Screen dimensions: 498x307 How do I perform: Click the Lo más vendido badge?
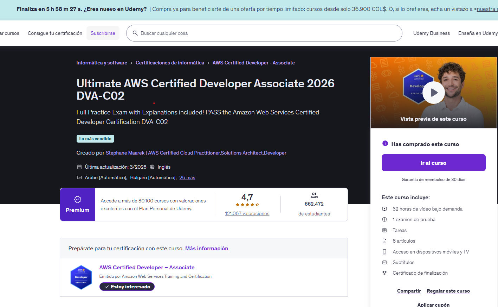95,139
